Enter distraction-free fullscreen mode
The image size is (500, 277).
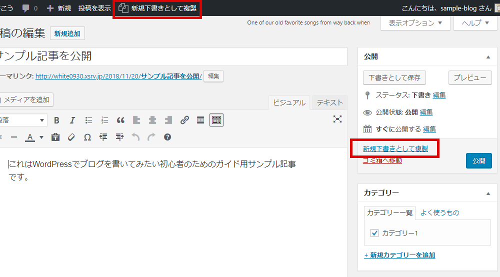pyautogui.click(x=337, y=119)
